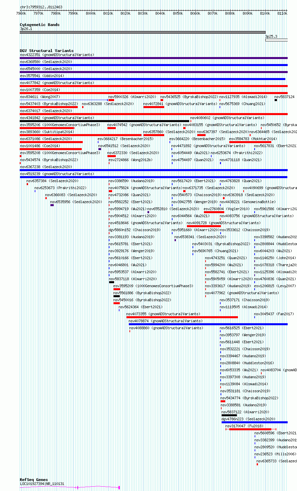Select the LOC101927394|NR_110131 gene label
This screenshot has width=297, height=491.
tap(42, 484)
